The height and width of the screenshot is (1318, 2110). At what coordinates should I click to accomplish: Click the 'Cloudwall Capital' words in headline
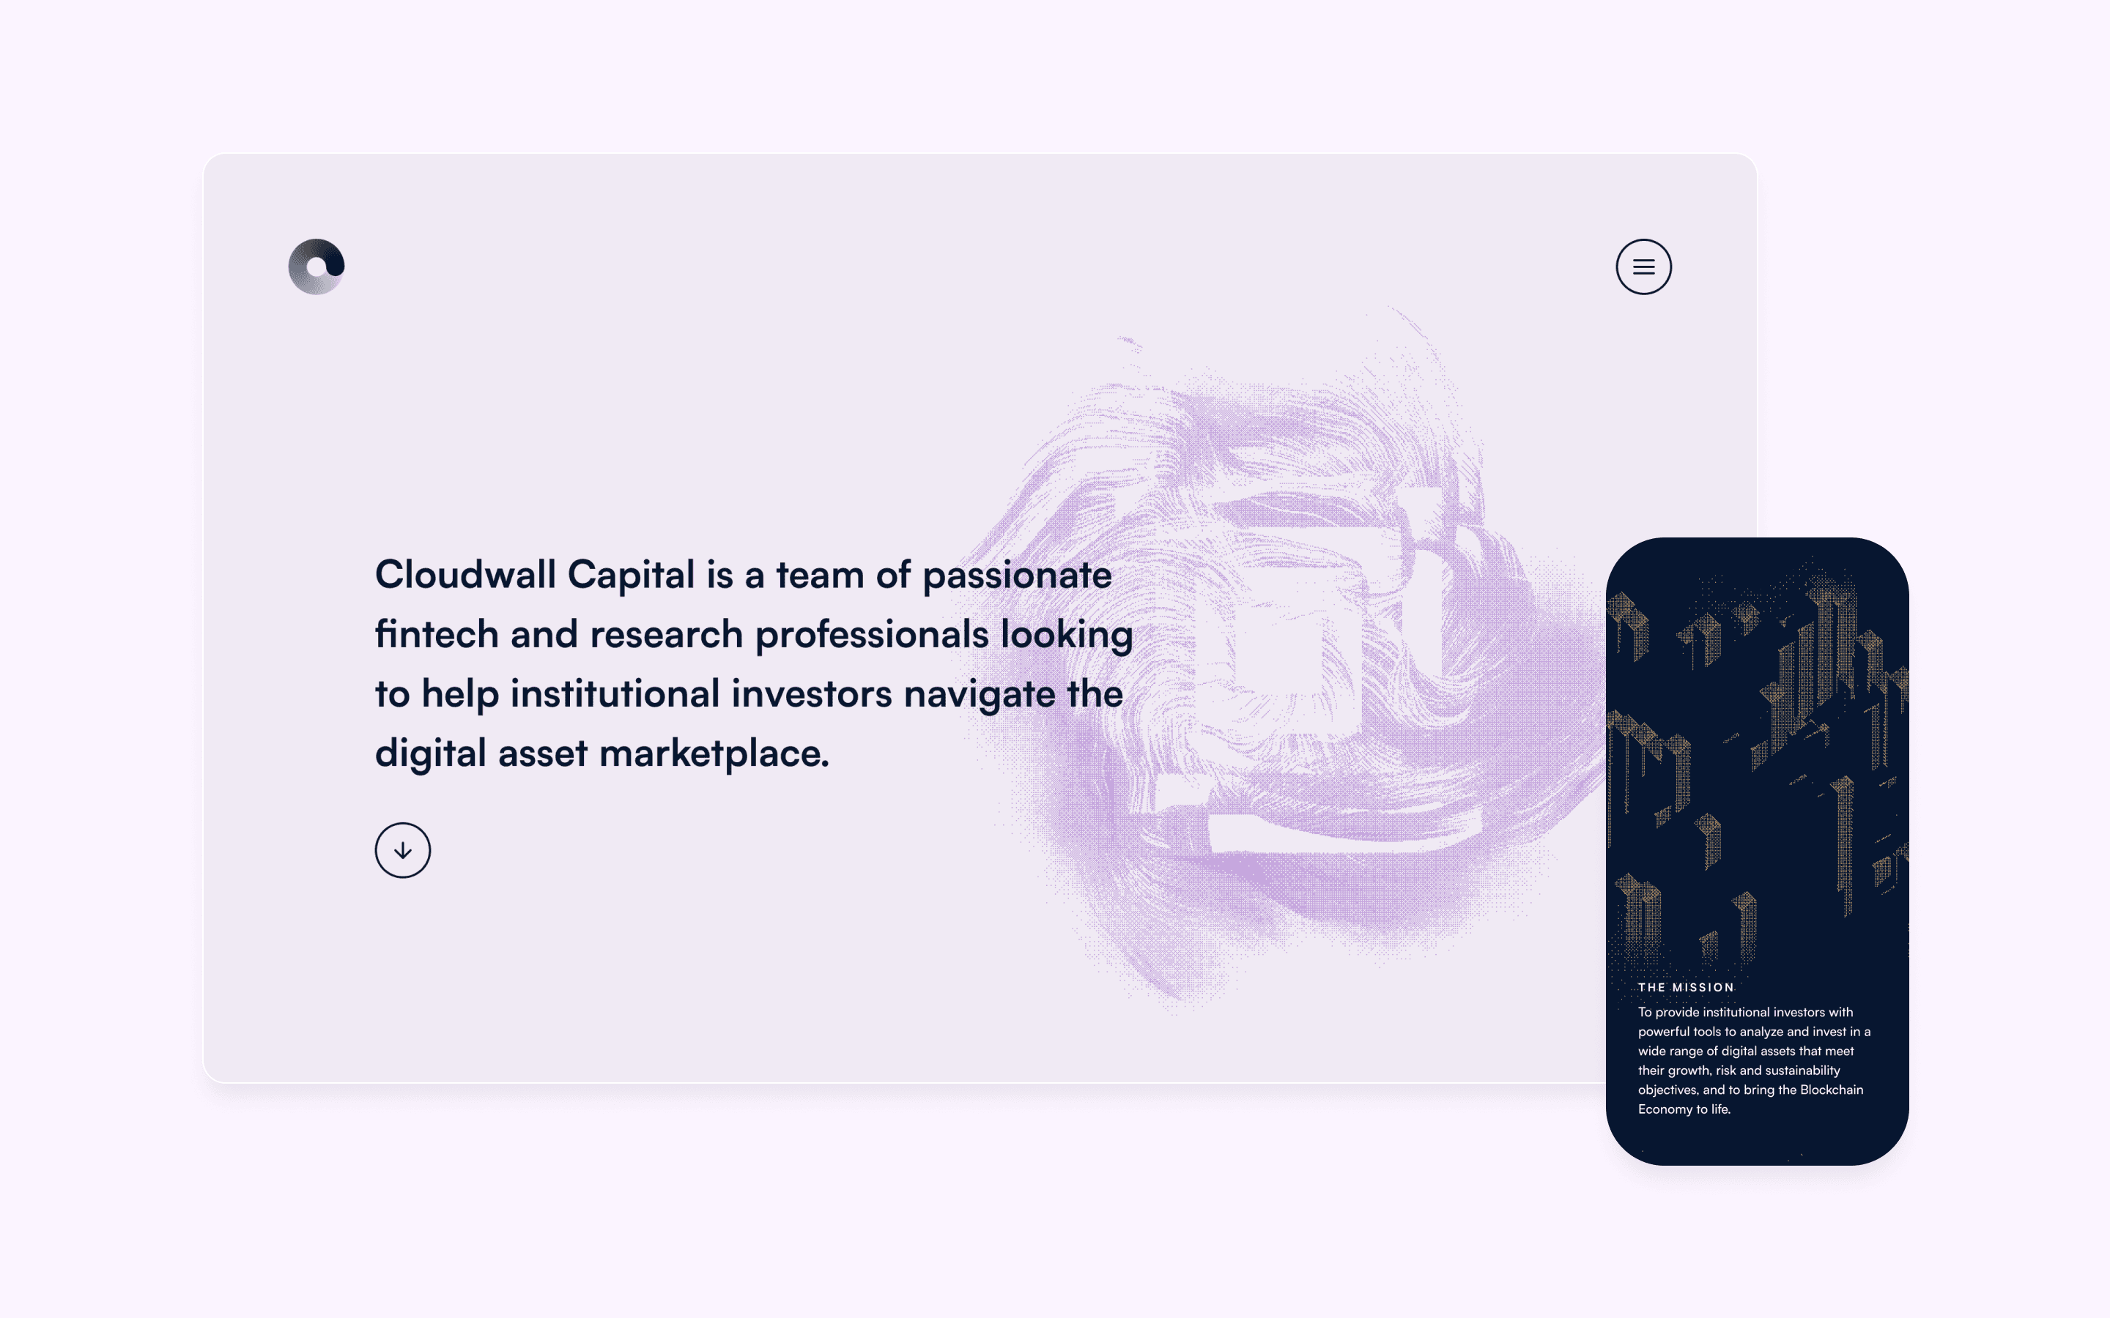click(535, 575)
